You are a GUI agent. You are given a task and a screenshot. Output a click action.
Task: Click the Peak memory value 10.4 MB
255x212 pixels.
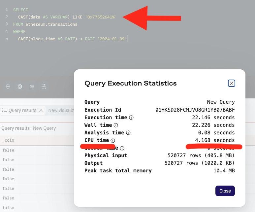click(224, 171)
